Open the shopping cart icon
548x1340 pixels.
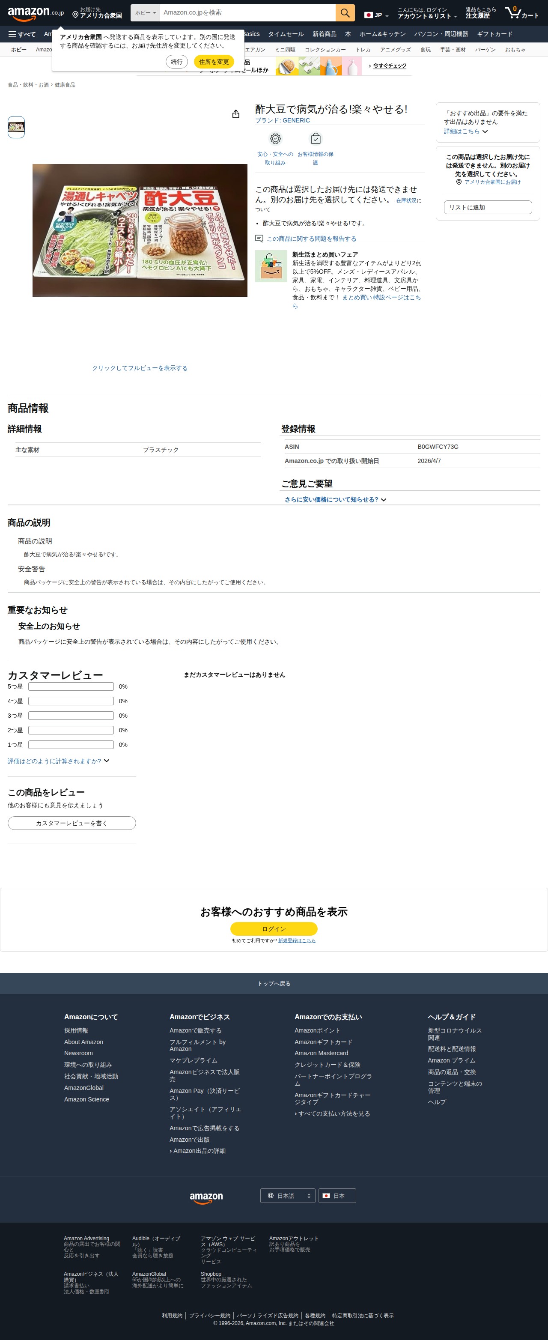pyautogui.click(x=521, y=12)
